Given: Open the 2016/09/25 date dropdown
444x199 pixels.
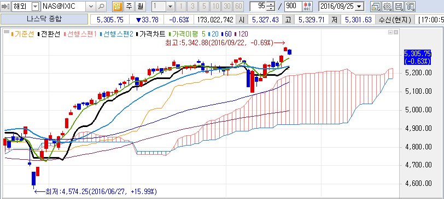Looking at the screenshot, I should [360, 6].
